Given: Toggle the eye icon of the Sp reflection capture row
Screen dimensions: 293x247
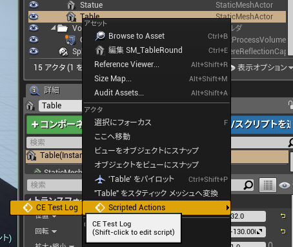Looking at the screenshot, I should [34, 51].
